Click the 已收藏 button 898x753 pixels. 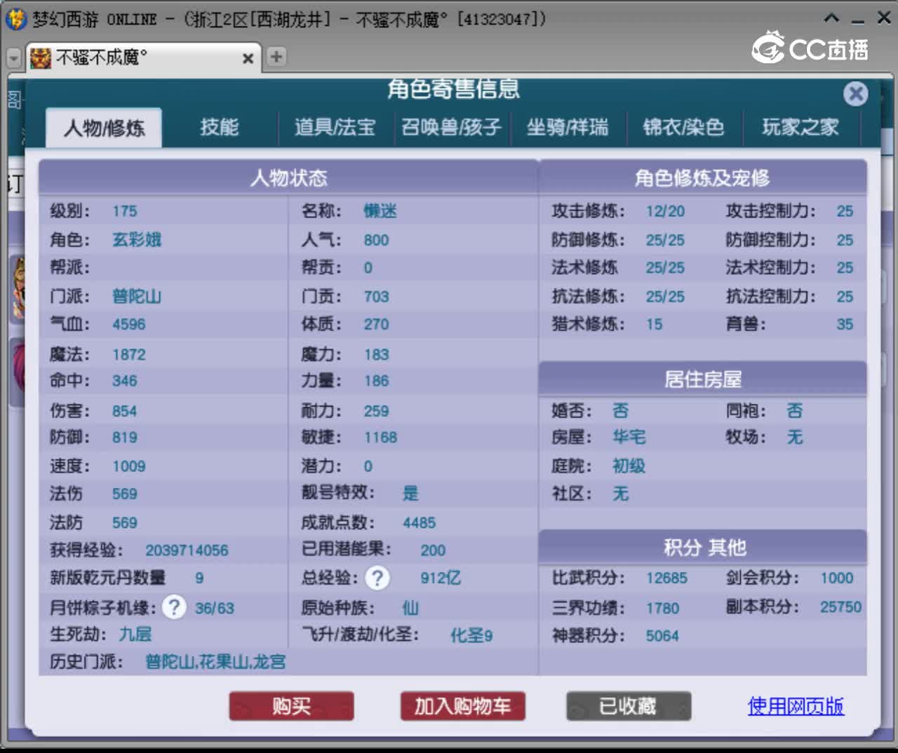[629, 706]
